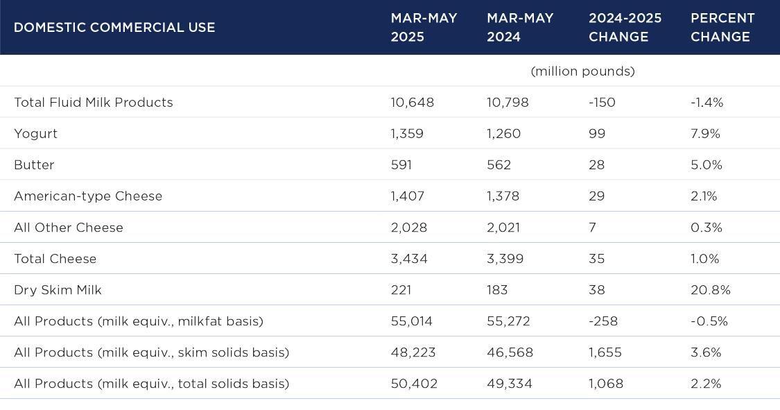Select the Butter row label

tap(34, 165)
